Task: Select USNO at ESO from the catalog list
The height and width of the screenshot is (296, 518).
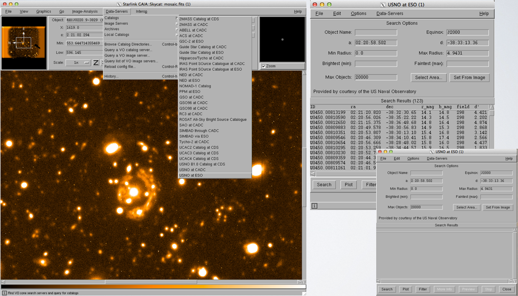Action: click(x=191, y=175)
